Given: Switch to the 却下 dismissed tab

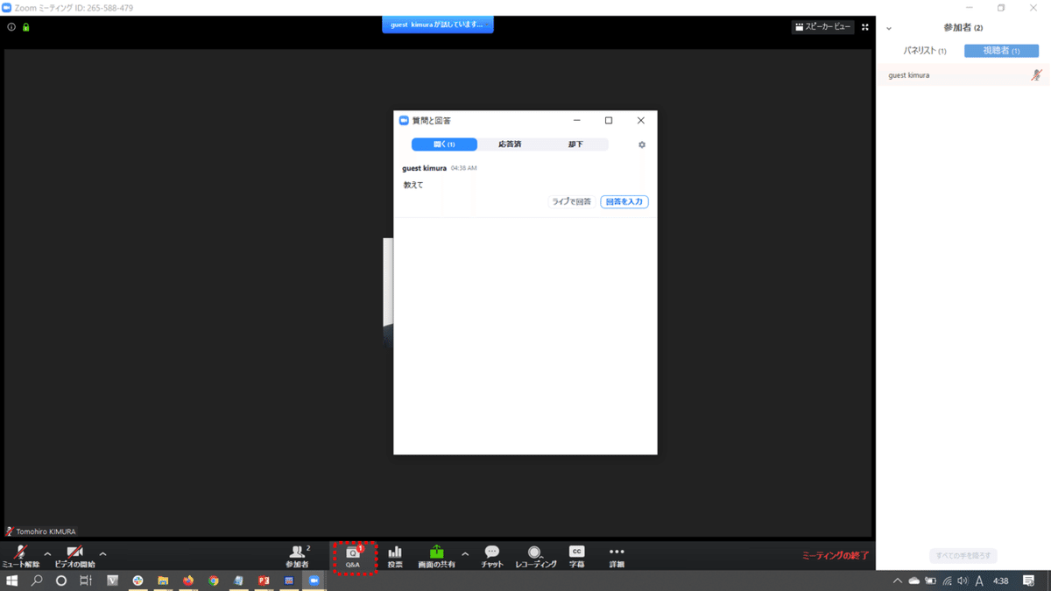Looking at the screenshot, I should tap(575, 144).
